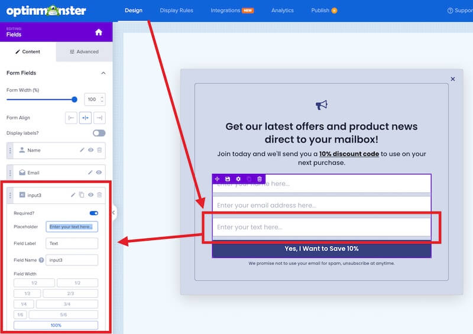The image size is (473, 334).
Task: Open the Integrations tab
Action: [232, 11]
